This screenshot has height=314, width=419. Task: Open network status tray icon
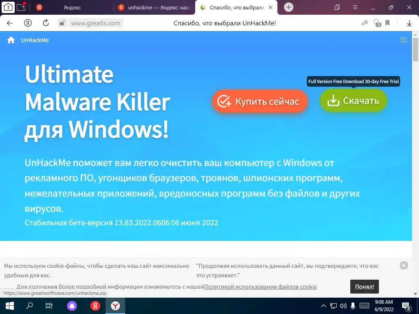click(x=333, y=306)
